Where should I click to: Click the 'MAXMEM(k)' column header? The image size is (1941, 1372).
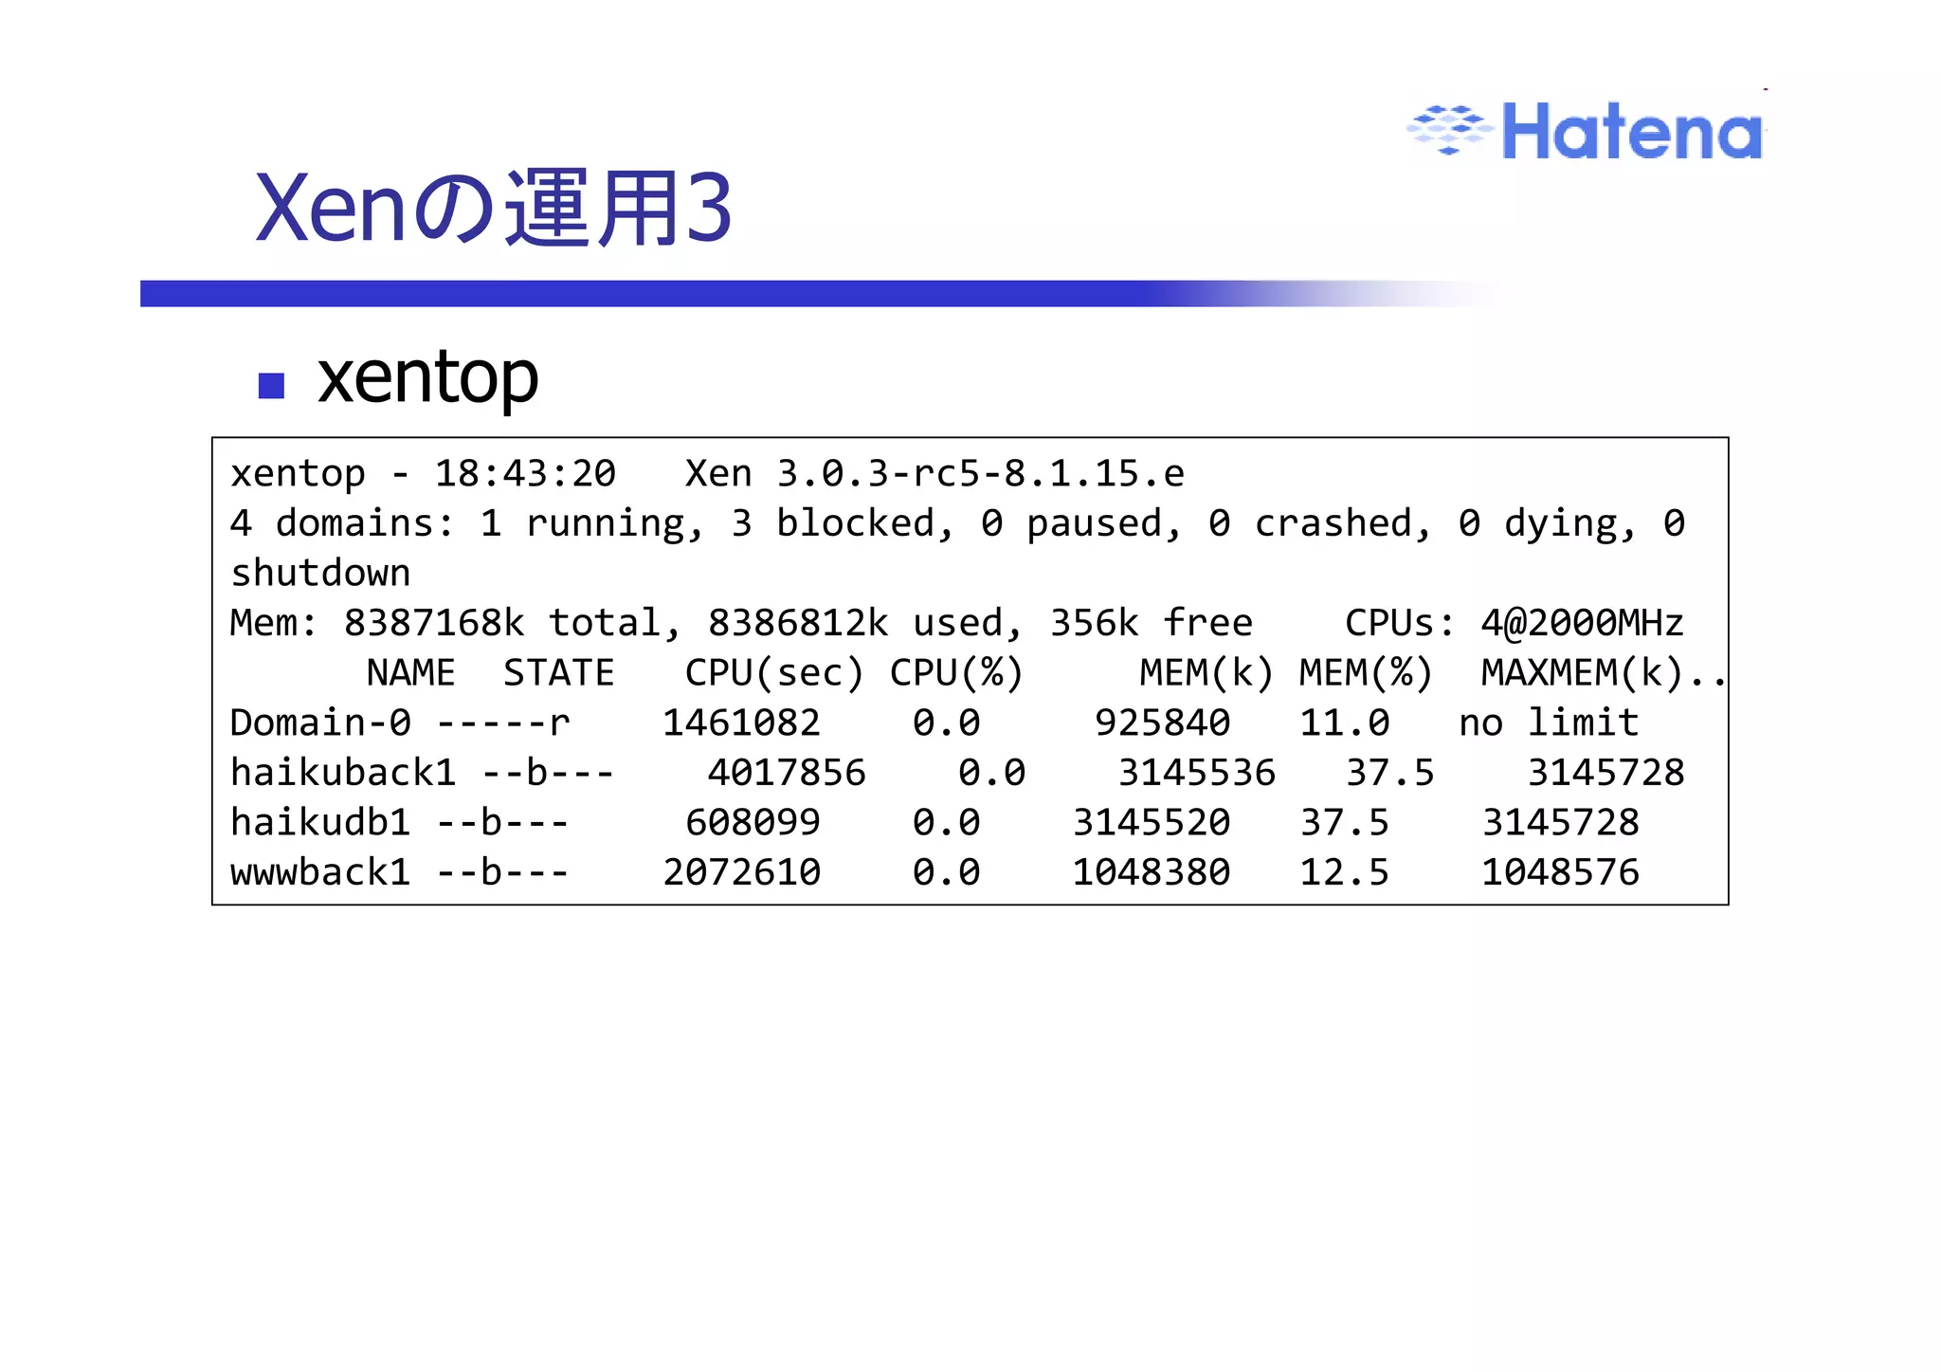[1582, 673]
